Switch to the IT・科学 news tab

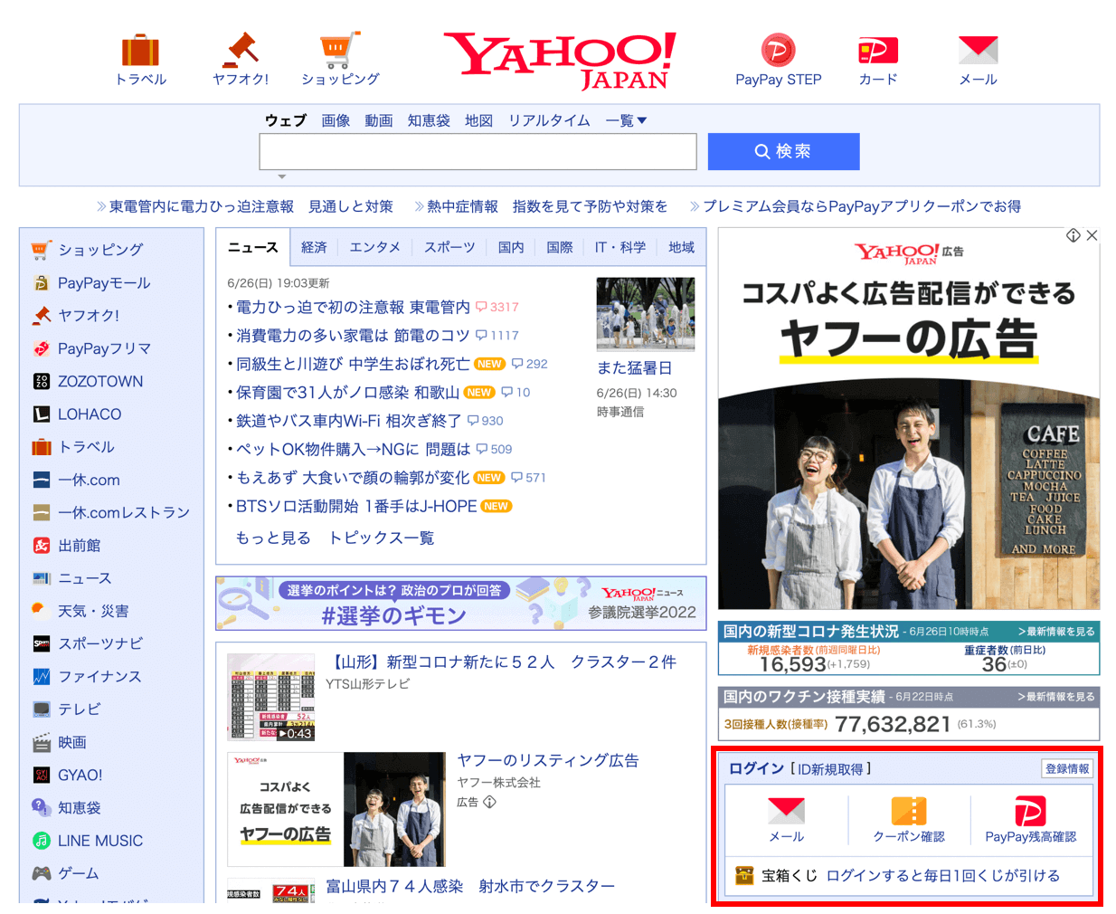click(x=620, y=247)
